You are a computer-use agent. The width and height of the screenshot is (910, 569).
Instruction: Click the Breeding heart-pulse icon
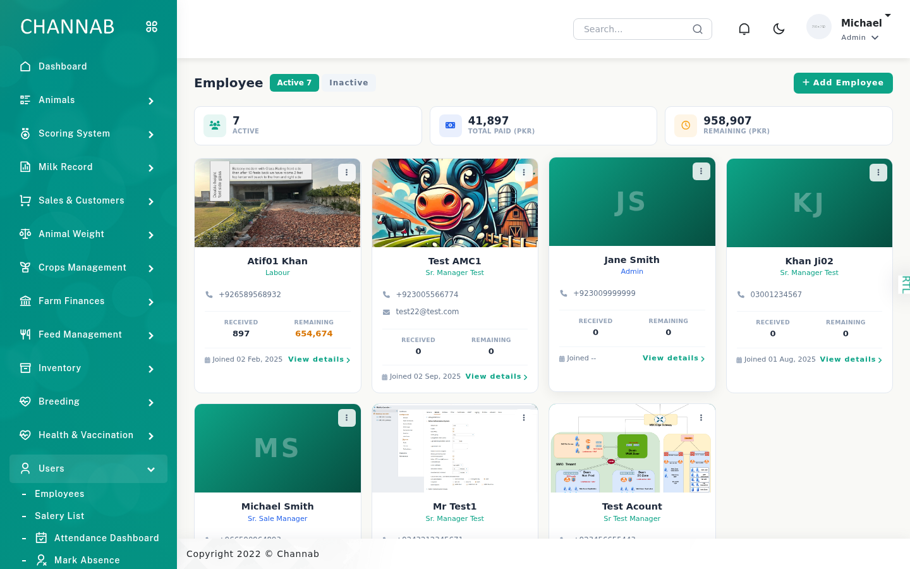pos(25,401)
